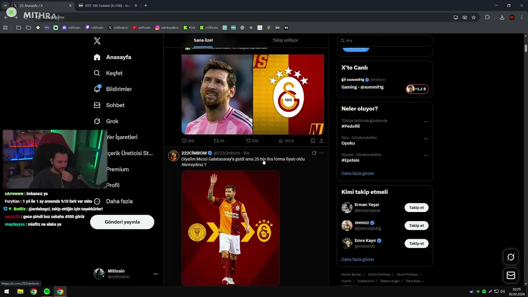Open search tabs dropdown arrow
The width and height of the screenshot is (528, 297).
pos(5,5)
